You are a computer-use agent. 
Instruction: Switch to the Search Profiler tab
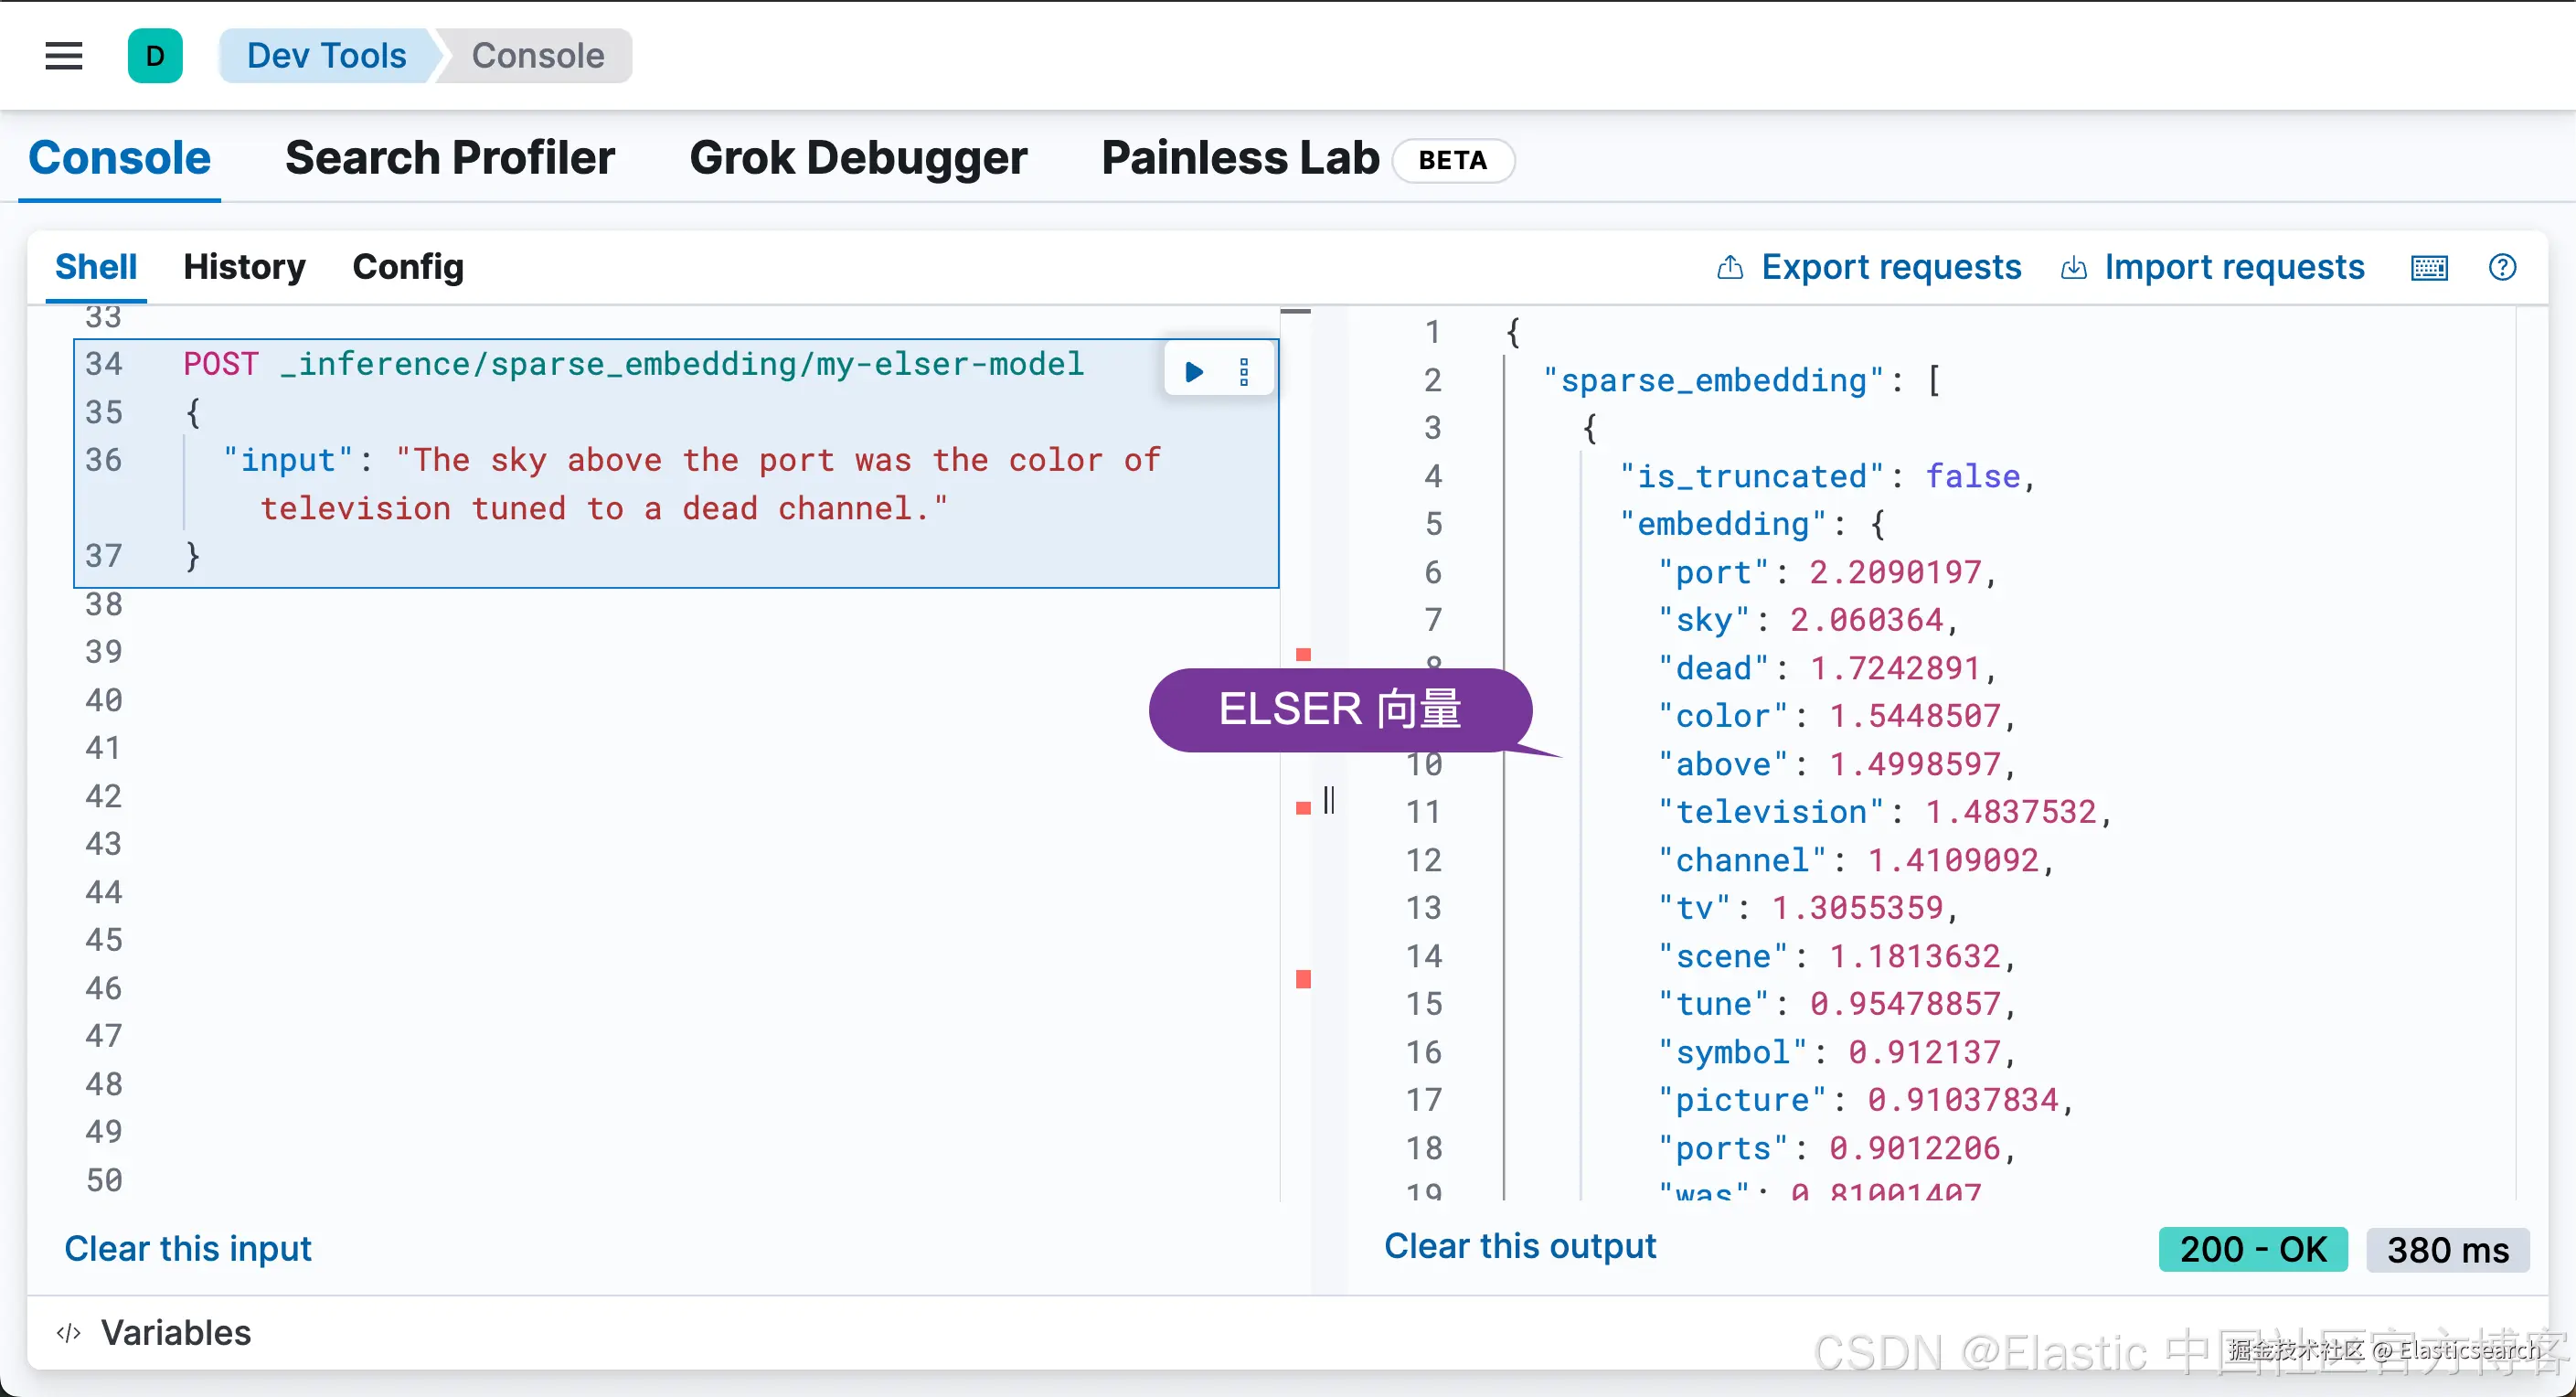coord(450,158)
